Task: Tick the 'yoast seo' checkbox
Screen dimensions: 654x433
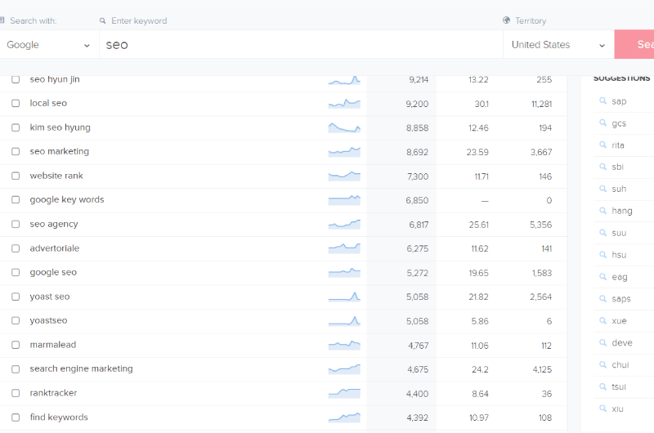Action: [16, 297]
